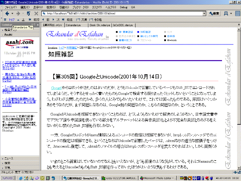Screen dimensions: 241x181
Task: Switch to the fourth tab ending DDC..dariya
Action: point(123,25)
